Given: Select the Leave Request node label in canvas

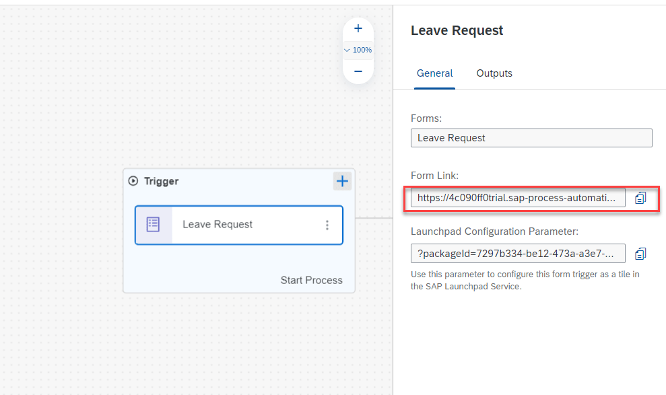Looking at the screenshot, I should click(218, 225).
